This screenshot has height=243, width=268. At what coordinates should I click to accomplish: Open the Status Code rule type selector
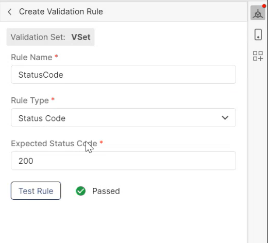pyautogui.click(x=123, y=118)
